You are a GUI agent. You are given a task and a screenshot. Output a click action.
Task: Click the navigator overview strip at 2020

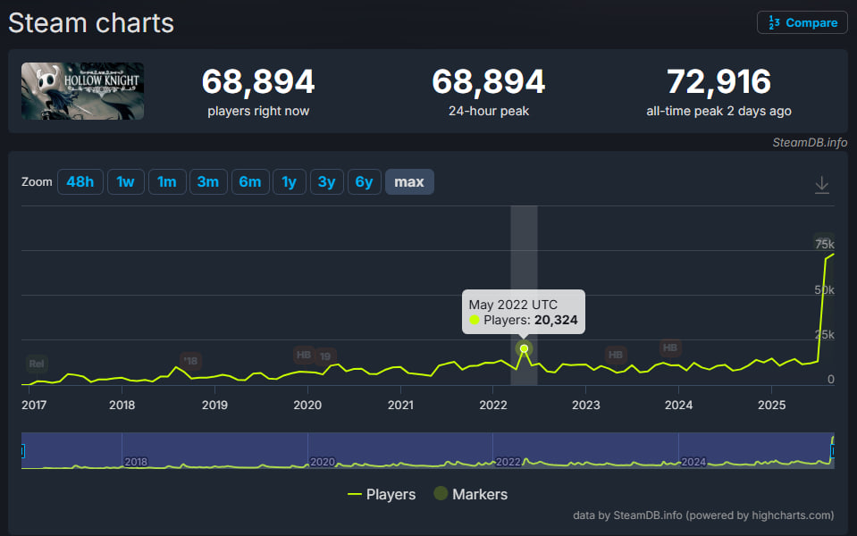(322, 462)
